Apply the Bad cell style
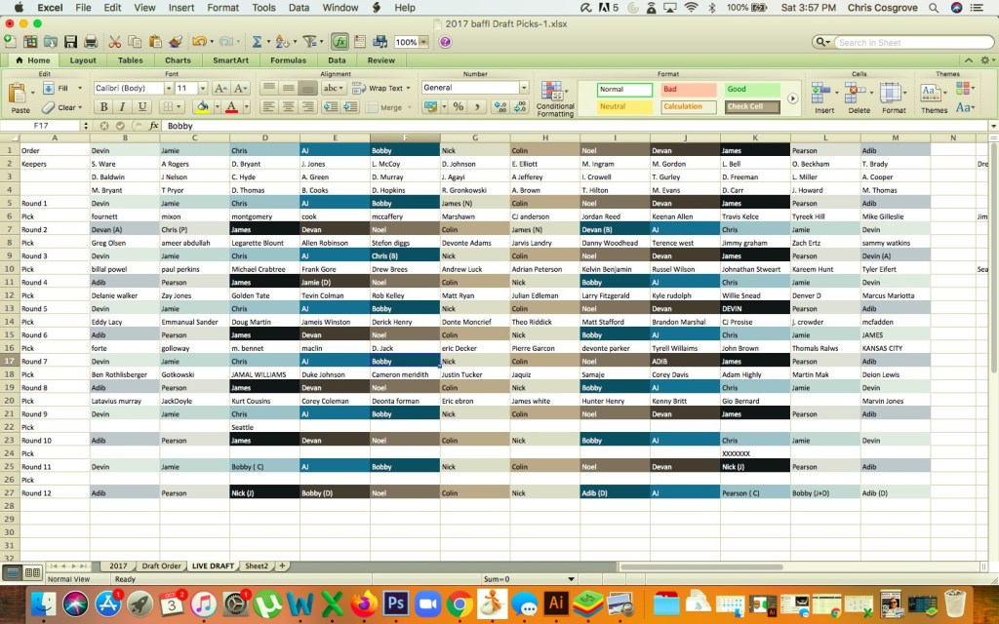999x624 pixels. tap(687, 89)
